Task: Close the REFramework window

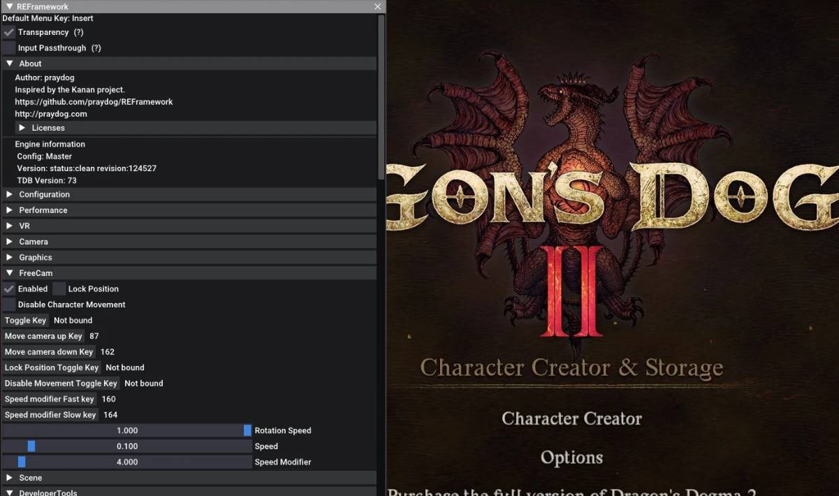Action: (x=378, y=6)
